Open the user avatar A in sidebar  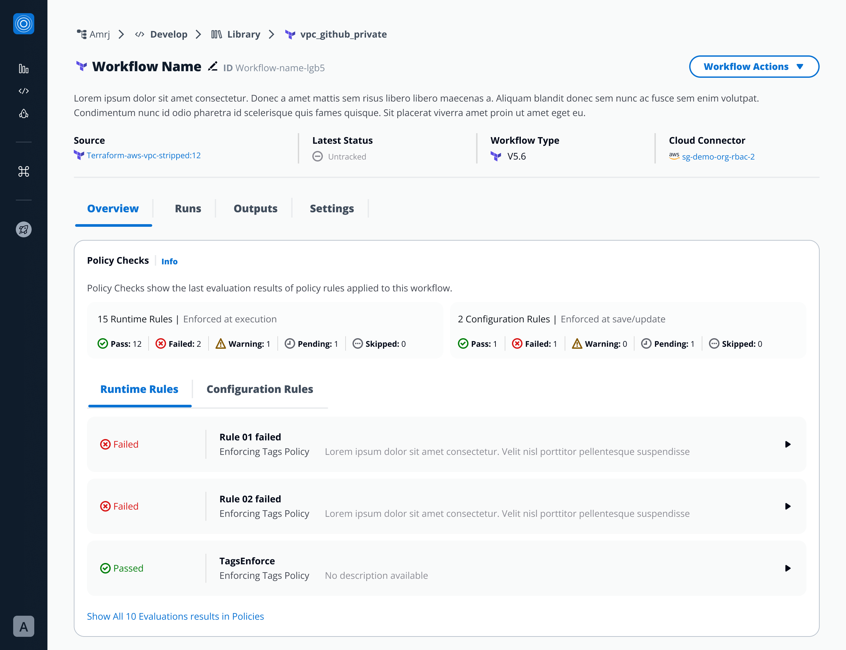[24, 626]
